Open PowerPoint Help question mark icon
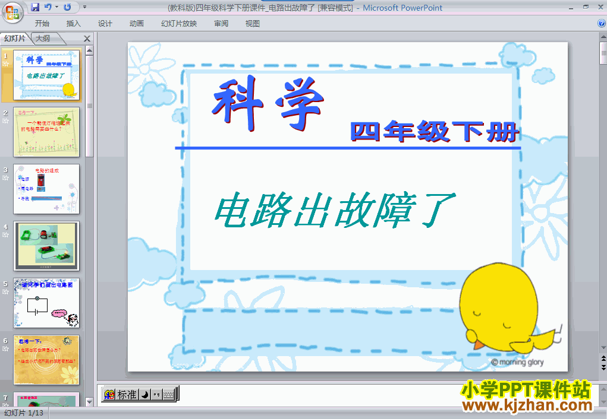607x419 pixels. pyautogui.click(x=602, y=23)
